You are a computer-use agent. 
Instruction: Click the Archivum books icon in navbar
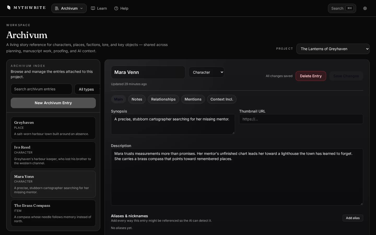point(57,8)
